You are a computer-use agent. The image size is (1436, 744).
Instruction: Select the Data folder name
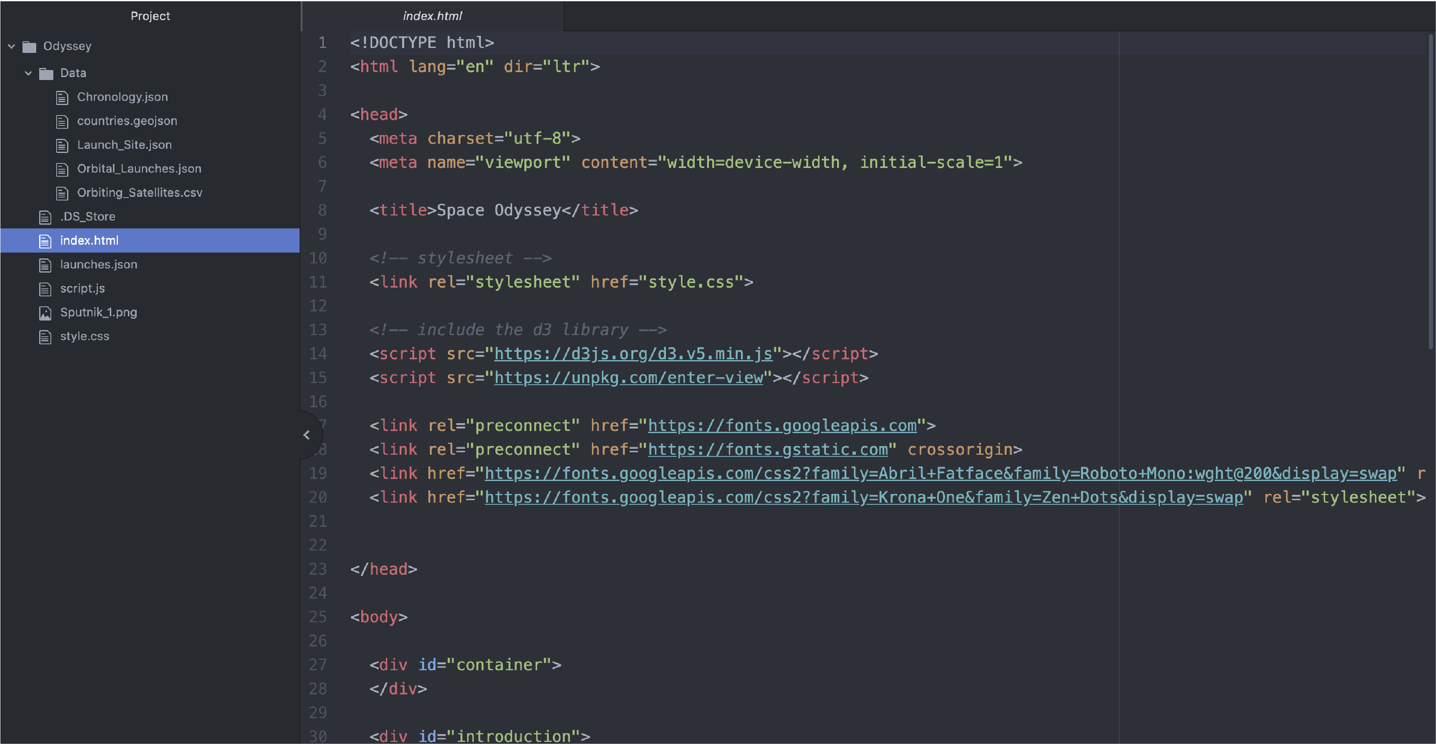[73, 73]
